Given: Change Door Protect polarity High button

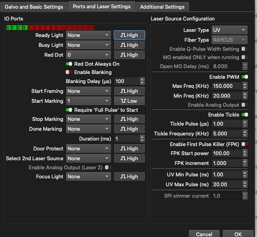Looking at the screenshot, I should tap(129, 148).
